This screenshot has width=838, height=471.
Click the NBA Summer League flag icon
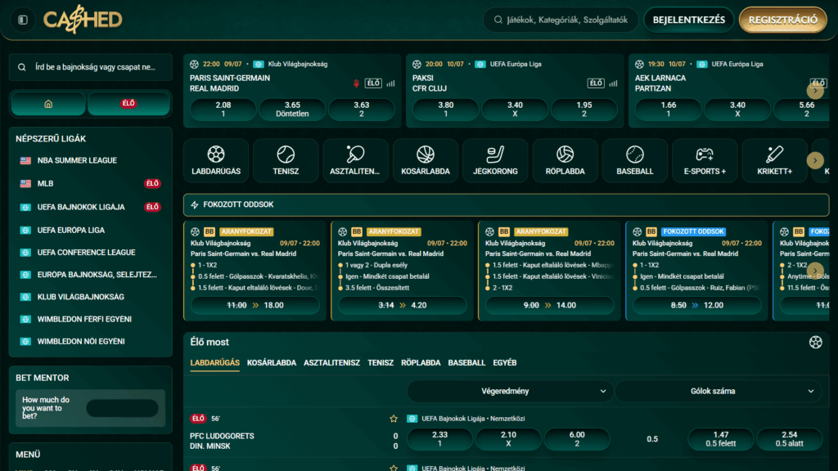point(25,160)
